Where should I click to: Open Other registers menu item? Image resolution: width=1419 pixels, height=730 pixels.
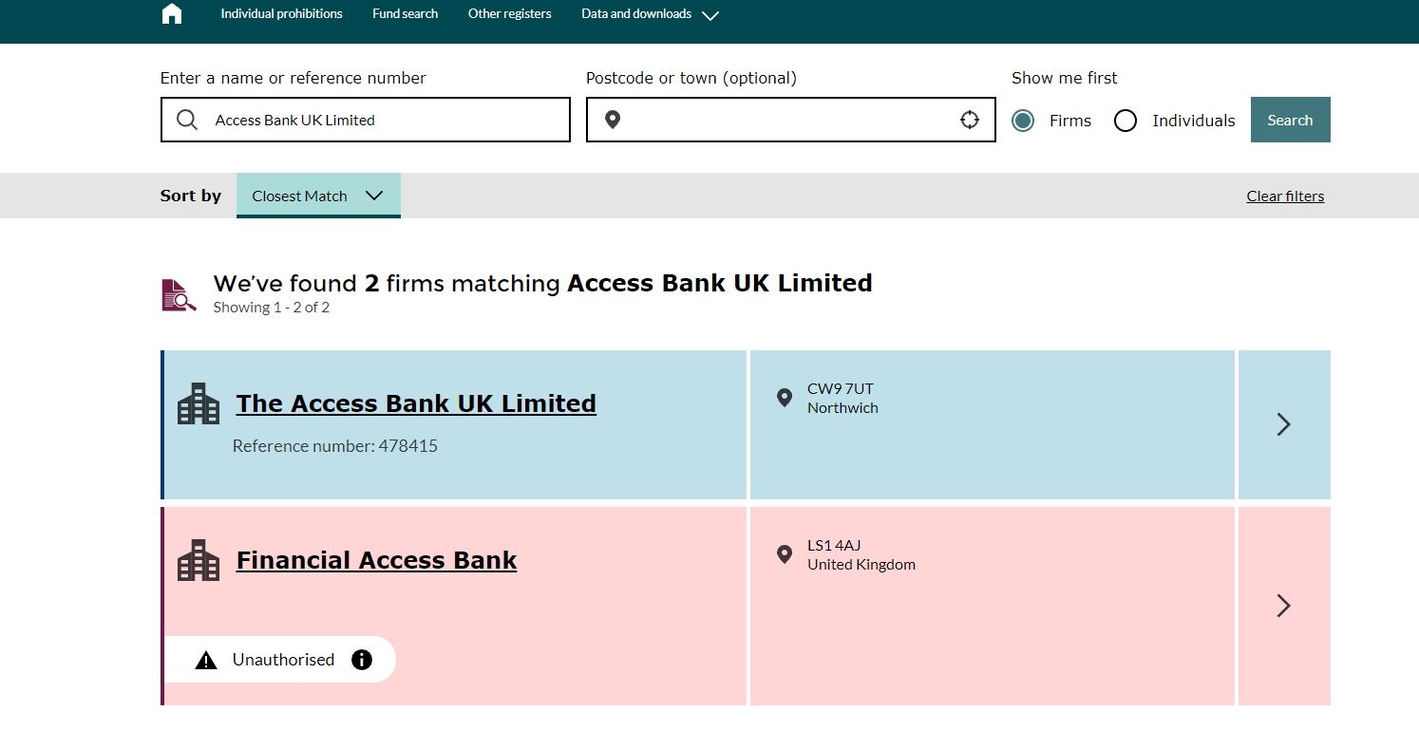point(510,14)
